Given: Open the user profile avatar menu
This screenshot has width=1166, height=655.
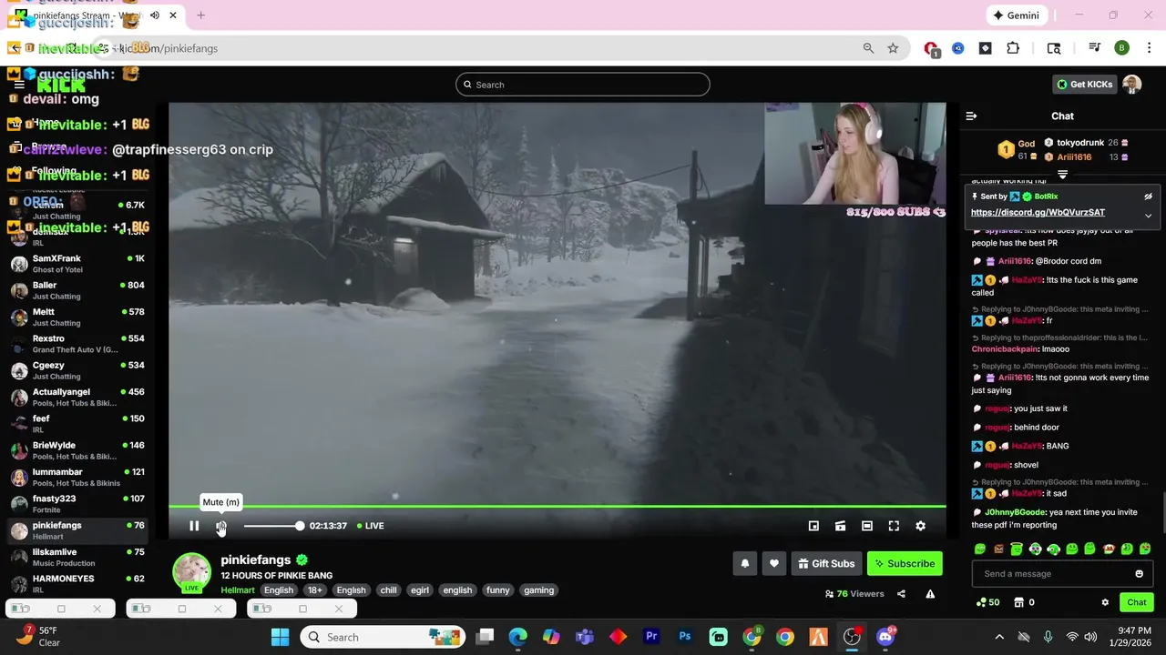Looking at the screenshot, I should [x=1132, y=85].
